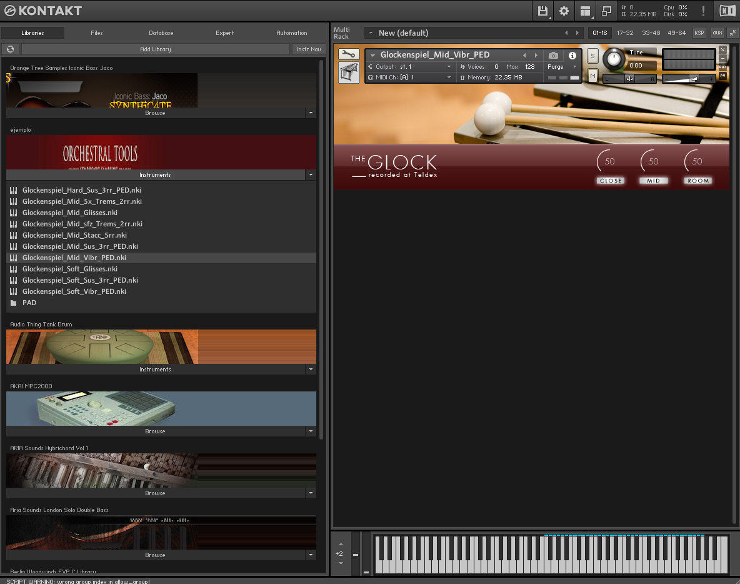Screen dimensions: 740x584
Task: Expand the AKAI MPC2000 options arrow
Action: pos(311,431)
